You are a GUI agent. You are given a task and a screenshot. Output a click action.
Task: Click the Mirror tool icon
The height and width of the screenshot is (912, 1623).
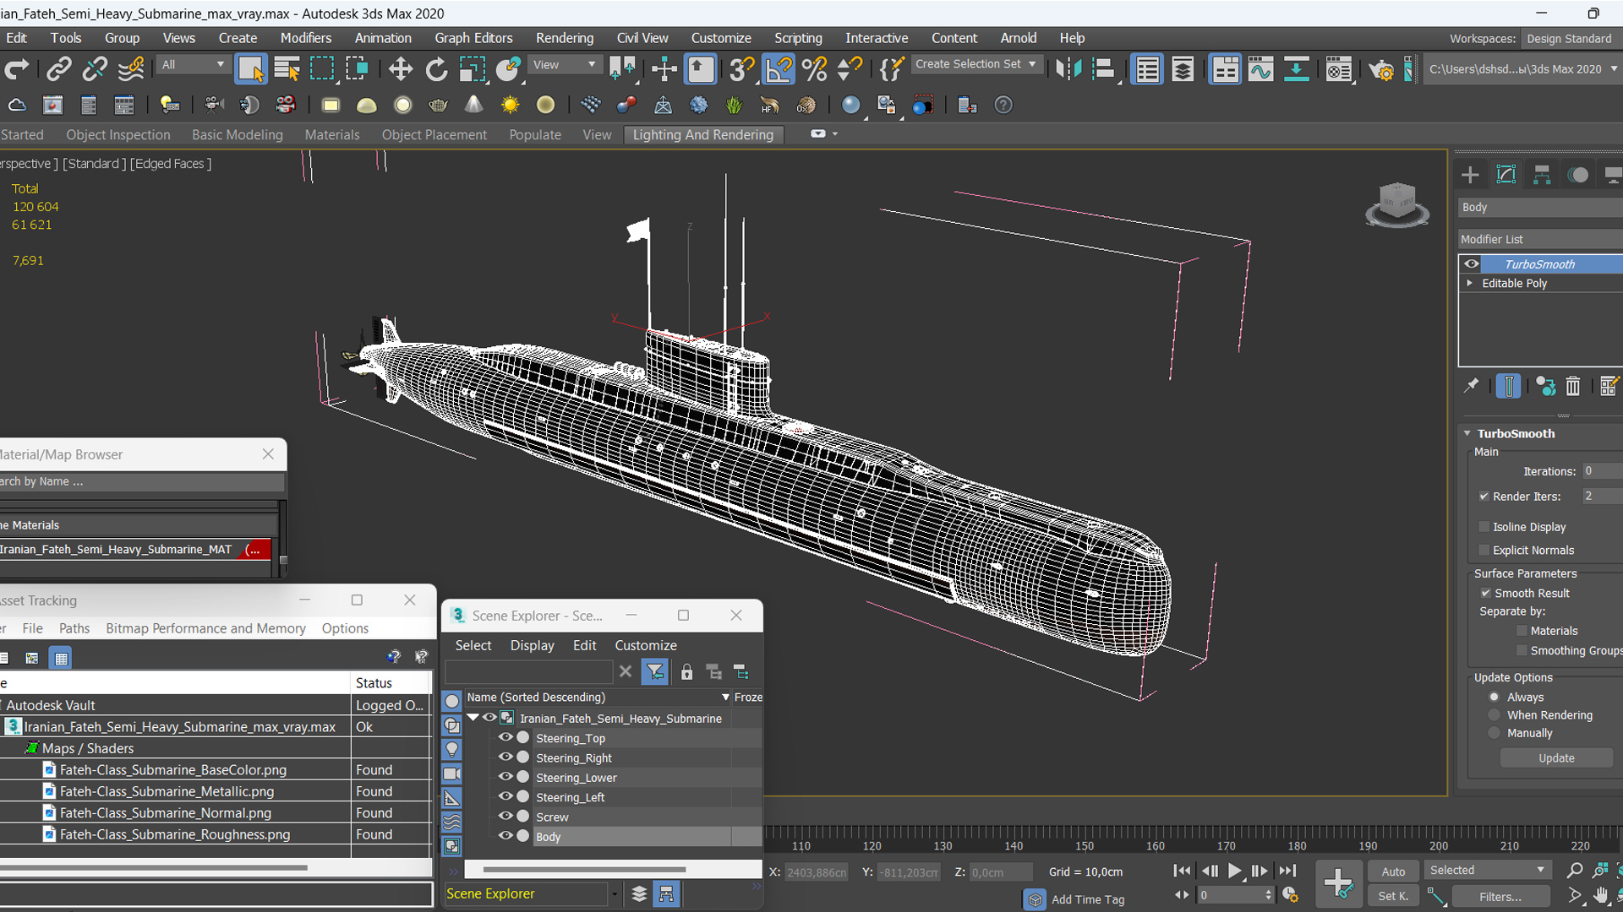tap(1068, 69)
